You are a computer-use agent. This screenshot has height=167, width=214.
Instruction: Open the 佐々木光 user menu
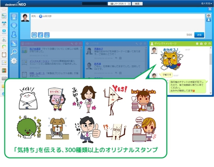pos(207,4)
